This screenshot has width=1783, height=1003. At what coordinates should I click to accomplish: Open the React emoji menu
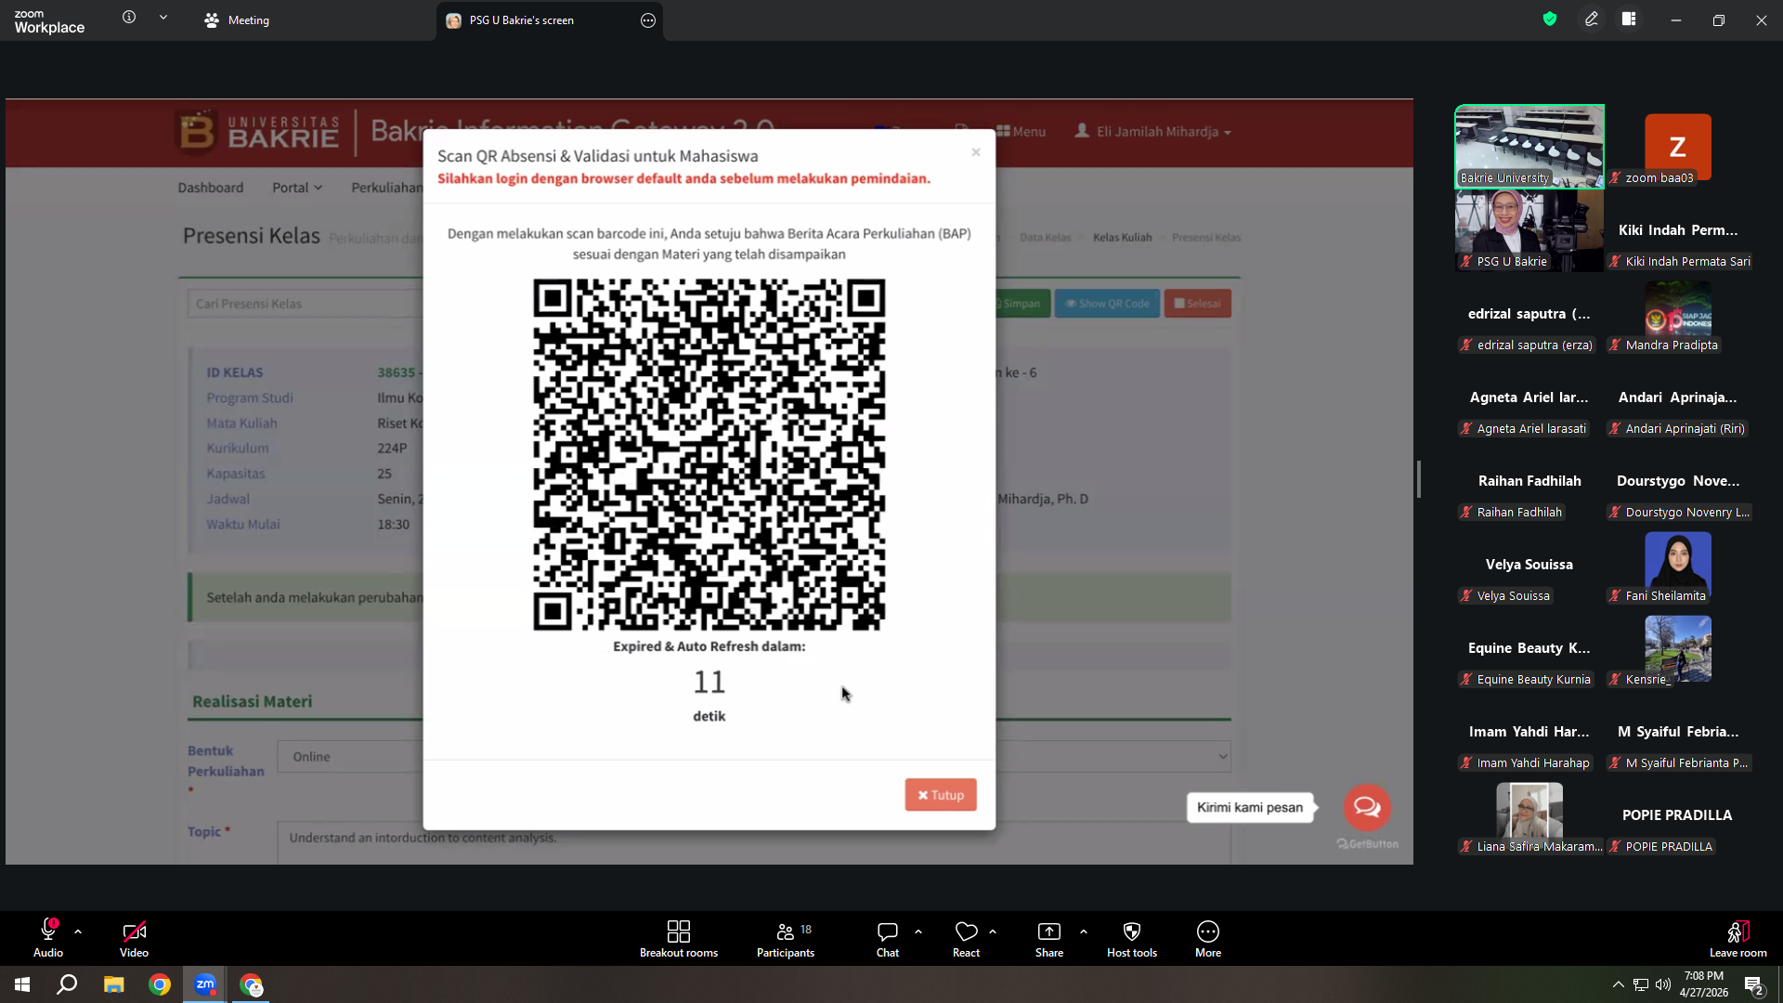966,938
